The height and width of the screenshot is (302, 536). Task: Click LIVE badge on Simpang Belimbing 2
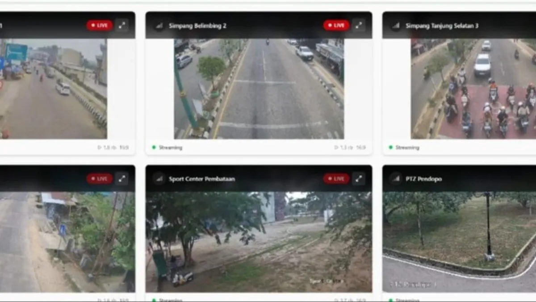coord(336,26)
